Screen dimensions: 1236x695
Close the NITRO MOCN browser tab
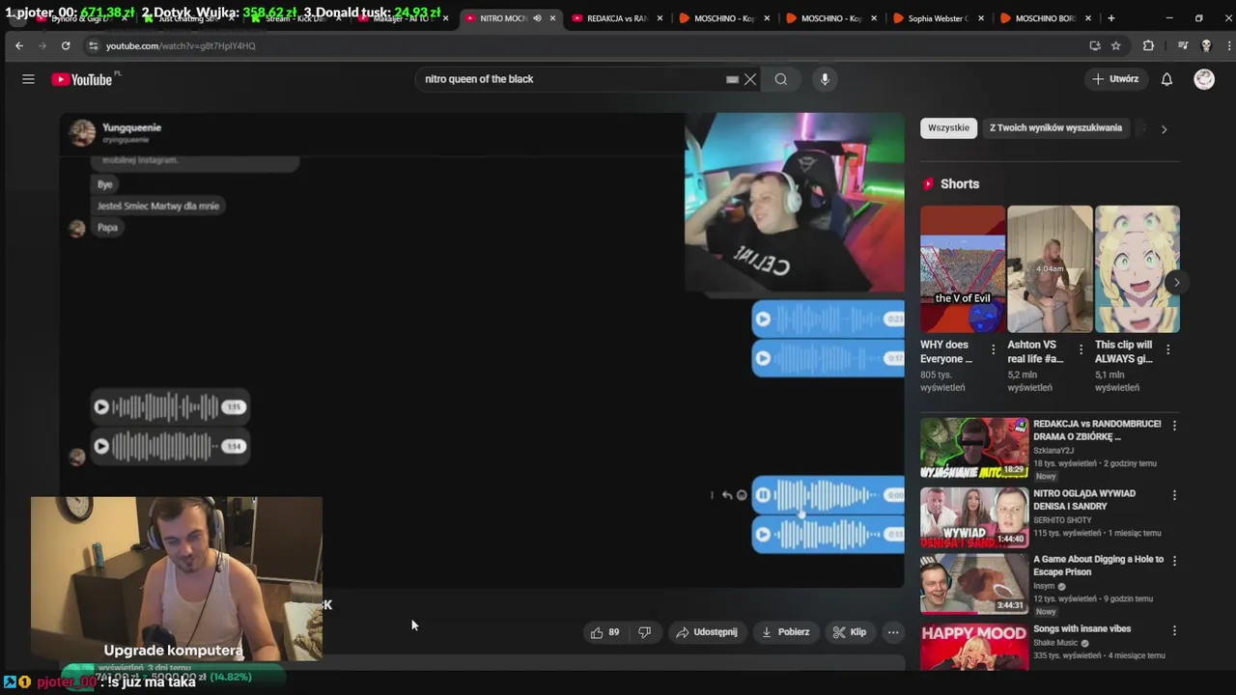pos(553,18)
